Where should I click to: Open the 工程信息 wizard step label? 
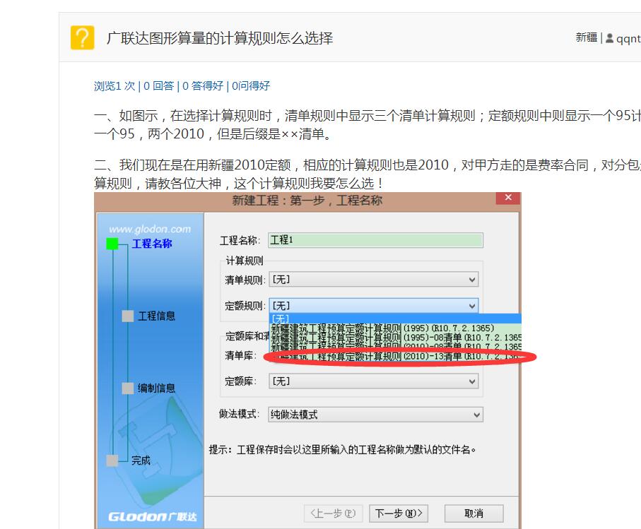click(157, 316)
